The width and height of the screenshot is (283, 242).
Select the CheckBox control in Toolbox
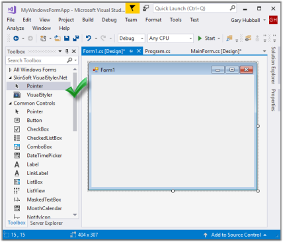[x=38, y=129]
